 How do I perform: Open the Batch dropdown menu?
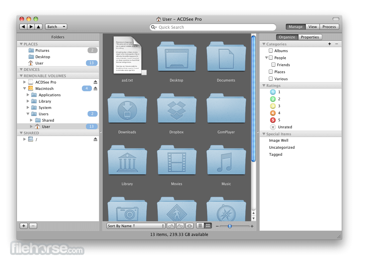56,27
